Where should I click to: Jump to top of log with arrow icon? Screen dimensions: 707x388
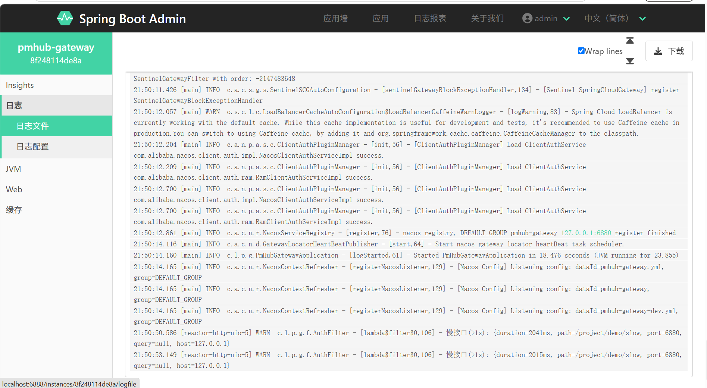click(630, 41)
